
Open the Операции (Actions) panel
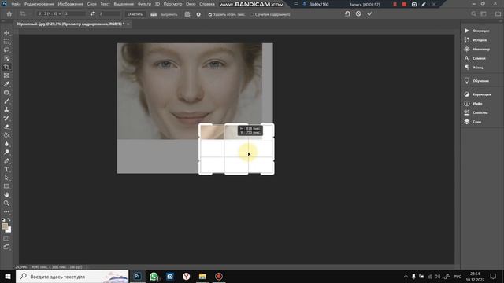(x=477, y=31)
